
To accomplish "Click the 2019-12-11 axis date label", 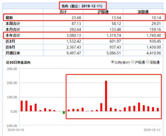I will tap(152, 130).
